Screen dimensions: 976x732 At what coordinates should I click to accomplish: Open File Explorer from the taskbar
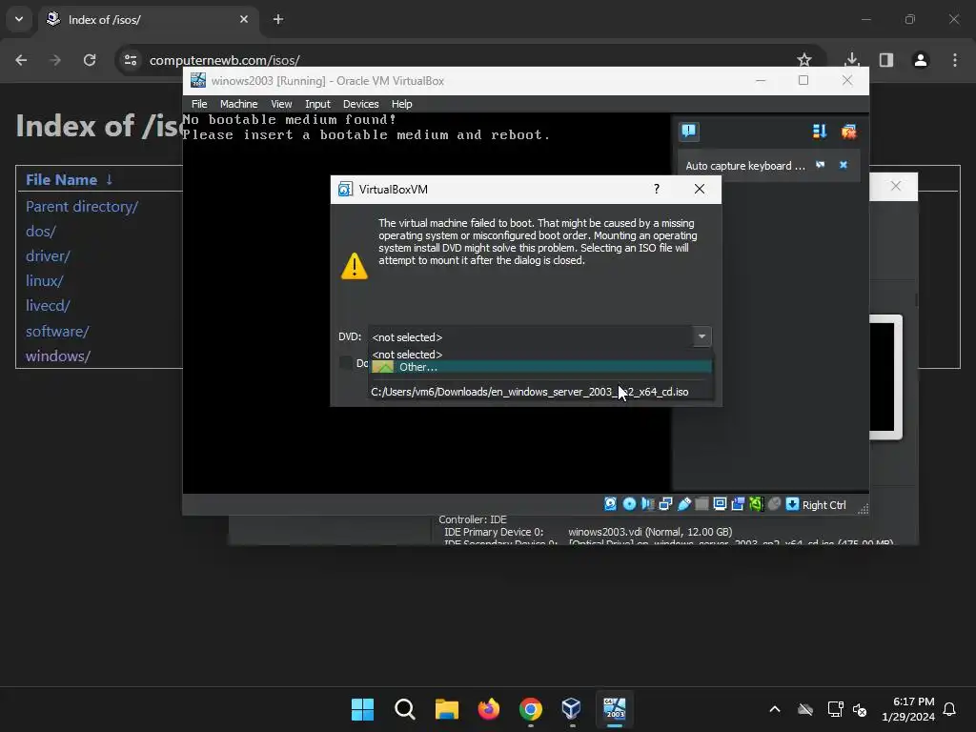click(446, 709)
